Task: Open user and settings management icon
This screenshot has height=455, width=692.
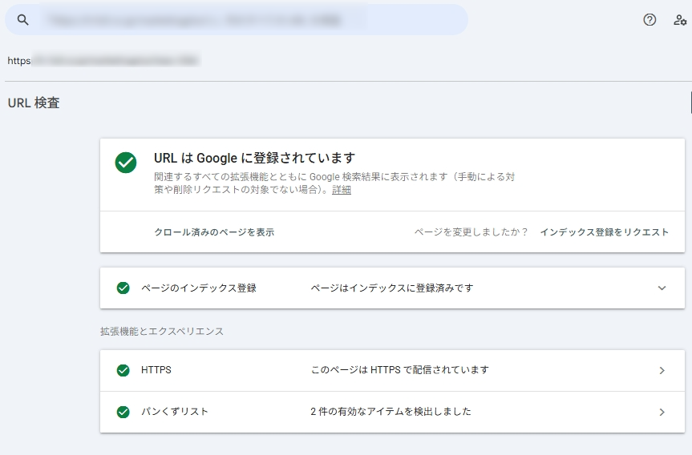Action: click(680, 20)
